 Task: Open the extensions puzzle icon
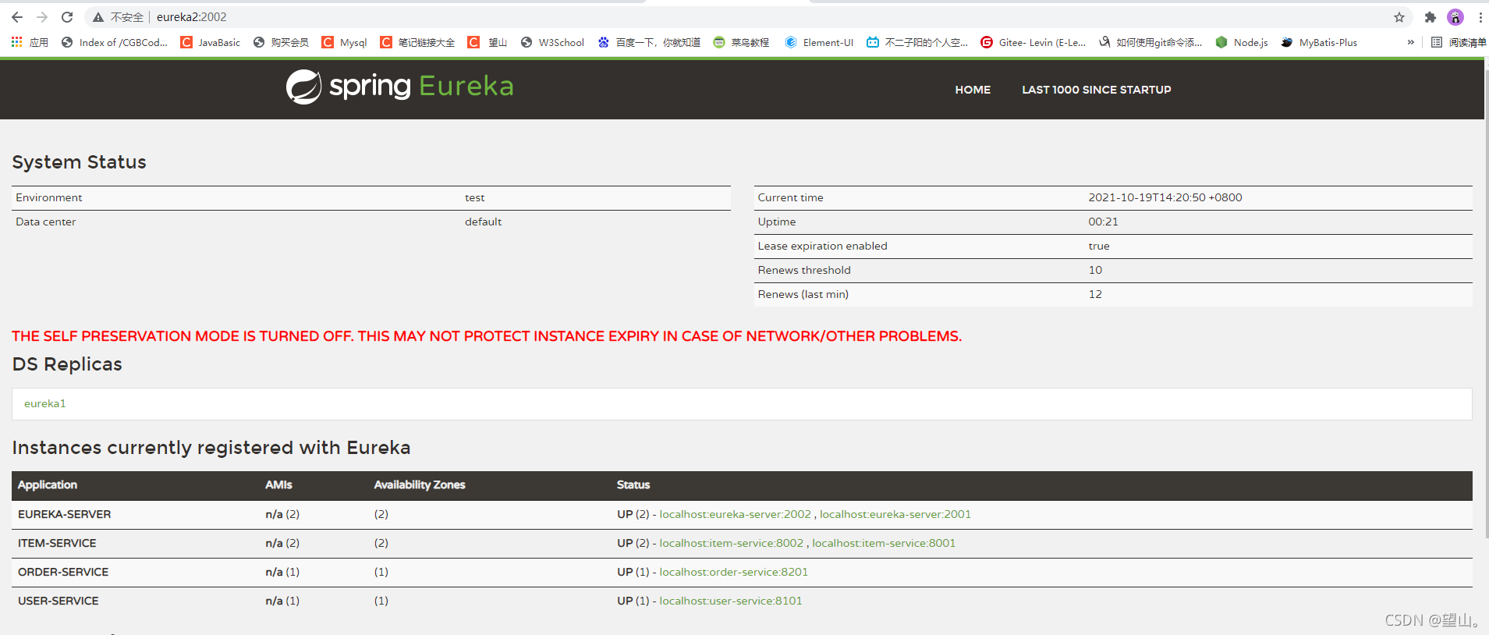coord(1430,17)
